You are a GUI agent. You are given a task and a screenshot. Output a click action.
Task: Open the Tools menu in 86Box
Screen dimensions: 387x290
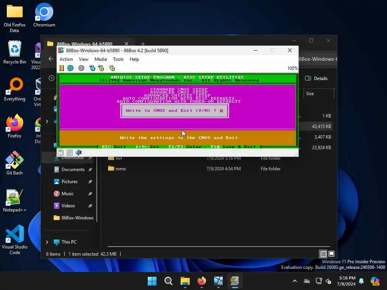[x=118, y=59]
